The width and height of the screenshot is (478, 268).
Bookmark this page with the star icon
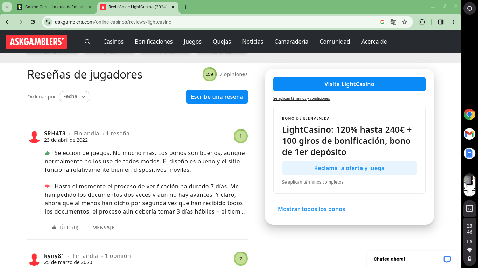pyautogui.click(x=405, y=22)
